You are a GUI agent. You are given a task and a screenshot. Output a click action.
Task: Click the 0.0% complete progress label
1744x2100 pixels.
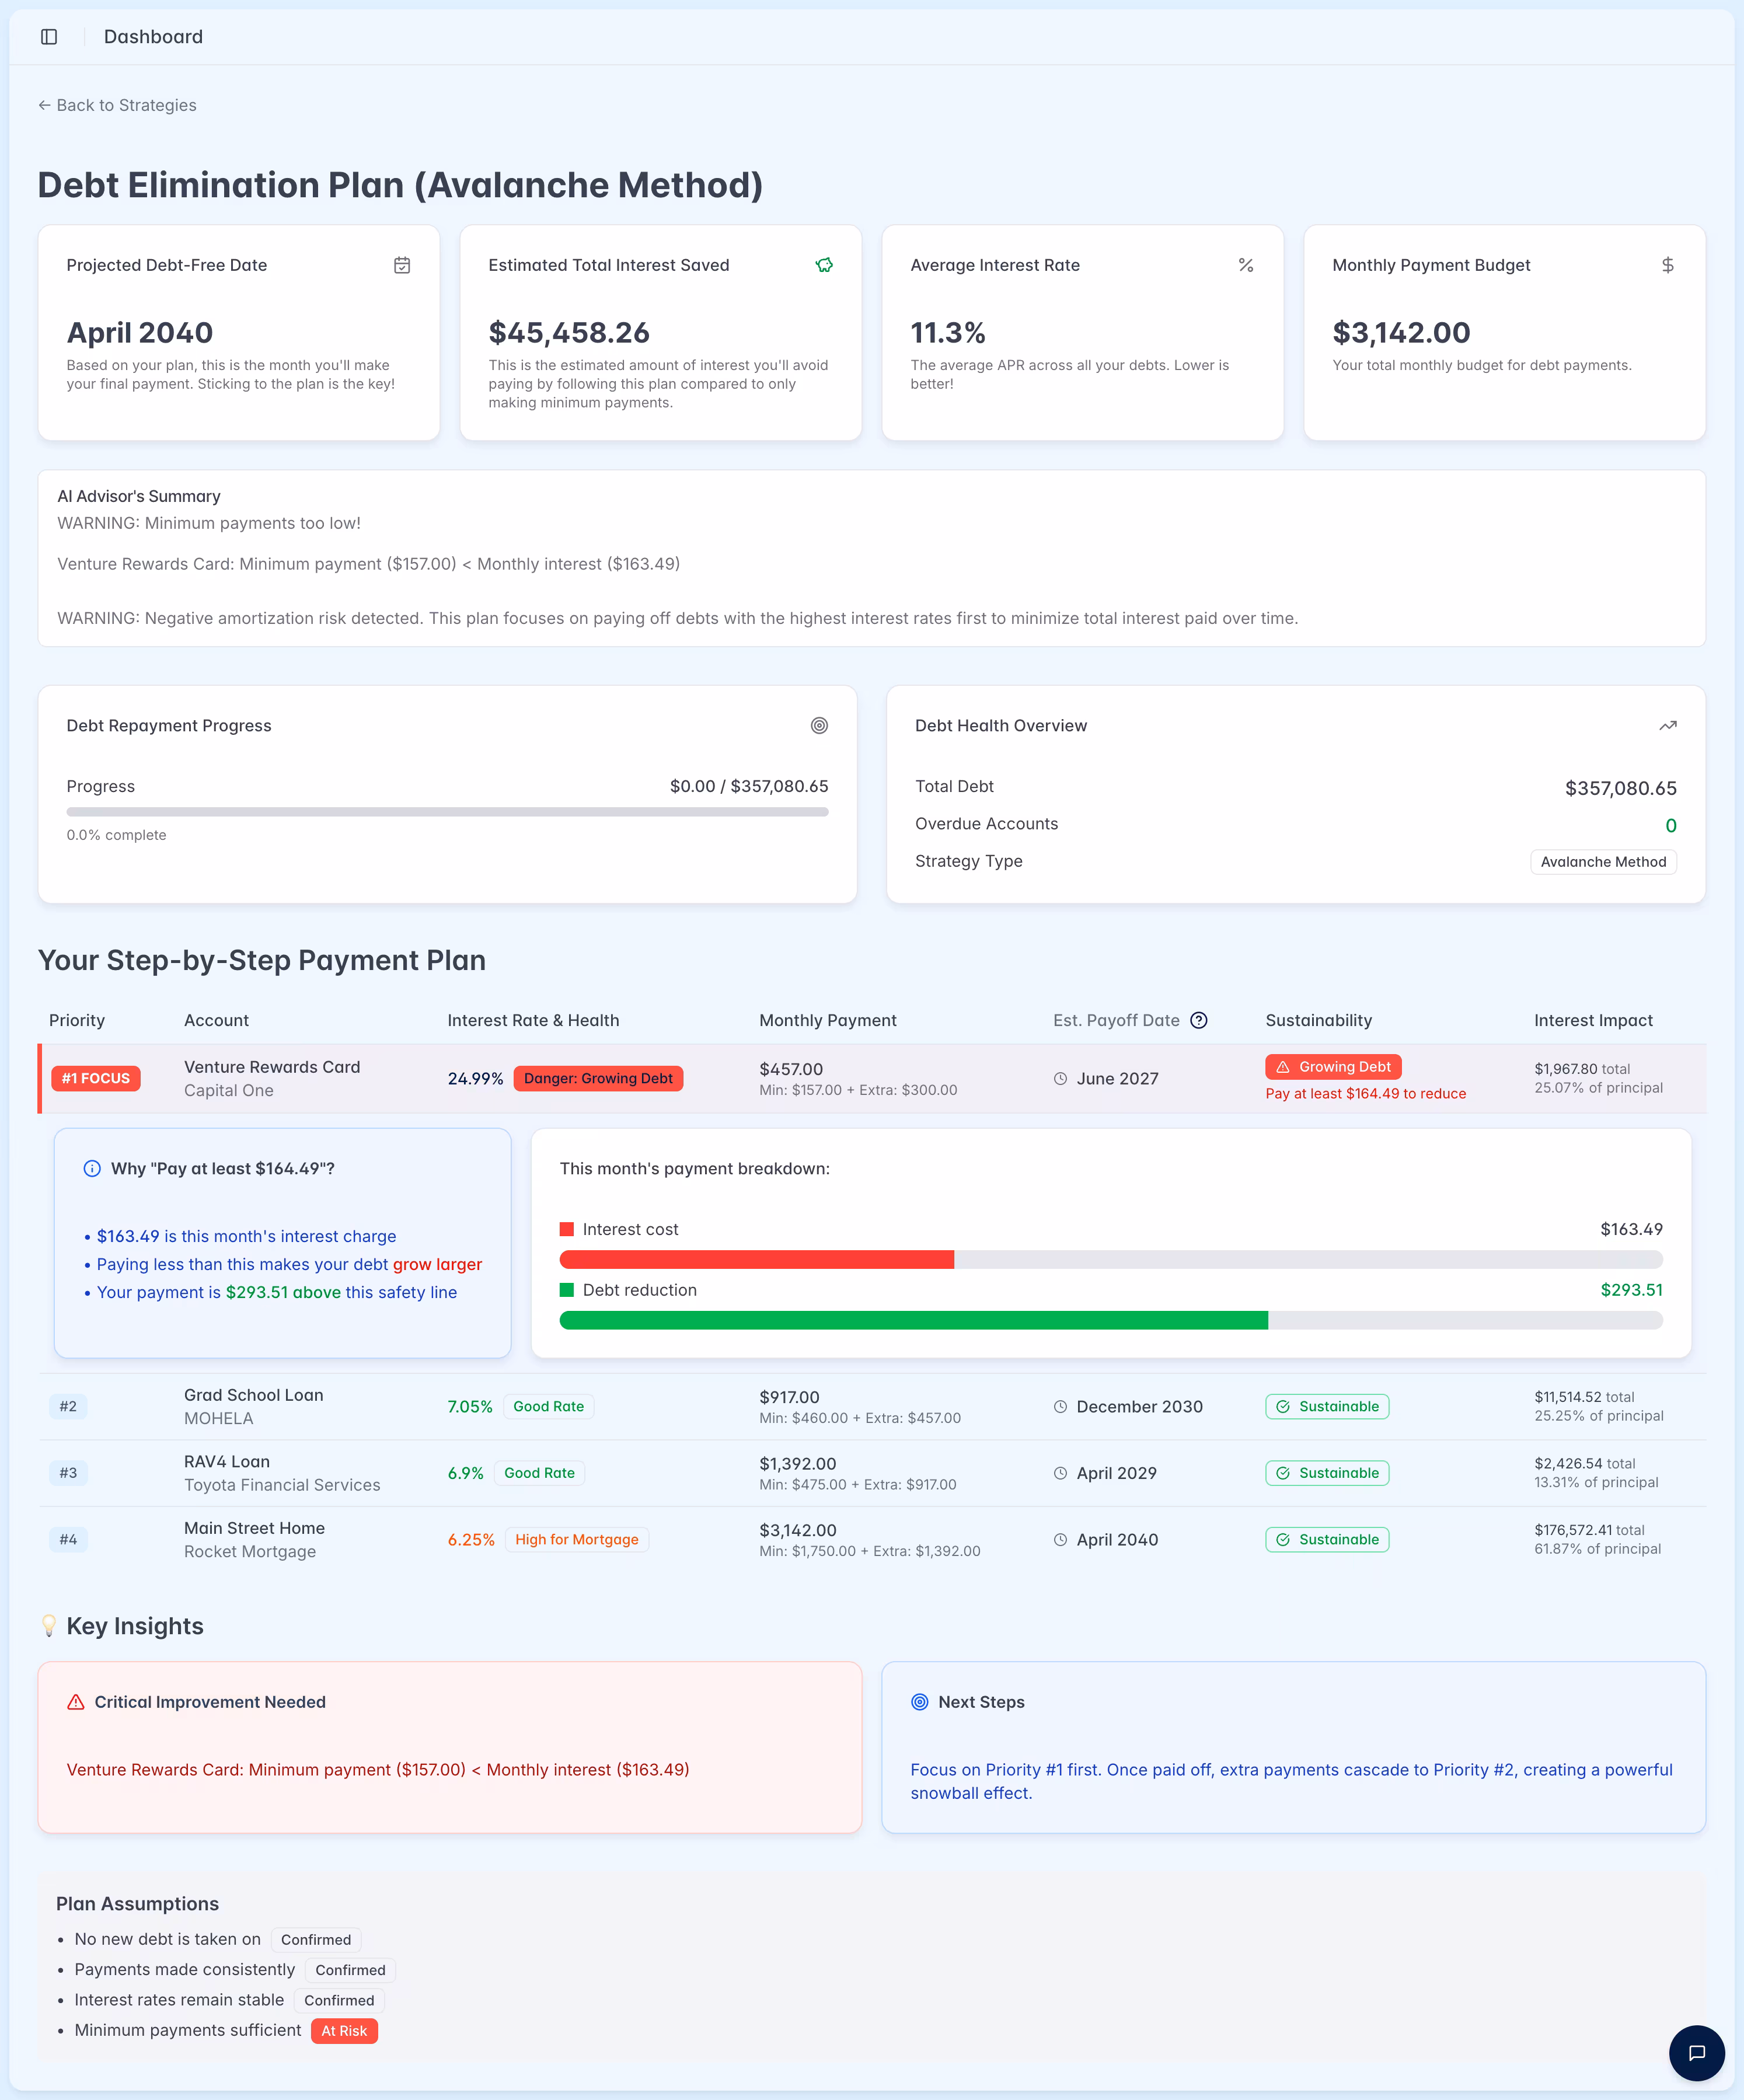pos(116,835)
